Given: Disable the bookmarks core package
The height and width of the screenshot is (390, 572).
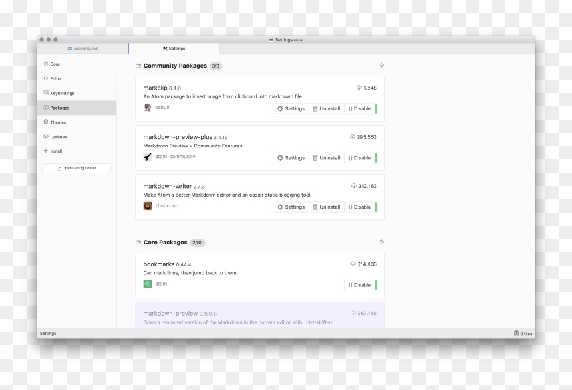Looking at the screenshot, I should tap(360, 285).
